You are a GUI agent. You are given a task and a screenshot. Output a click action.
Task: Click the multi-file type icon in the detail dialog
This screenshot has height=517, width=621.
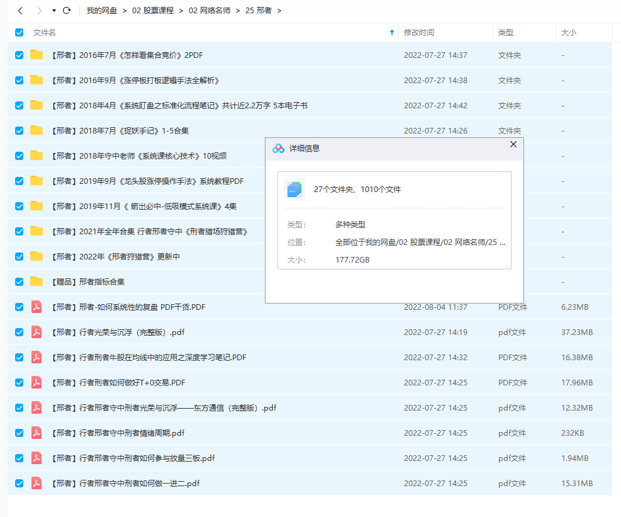pyautogui.click(x=294, y=188)
